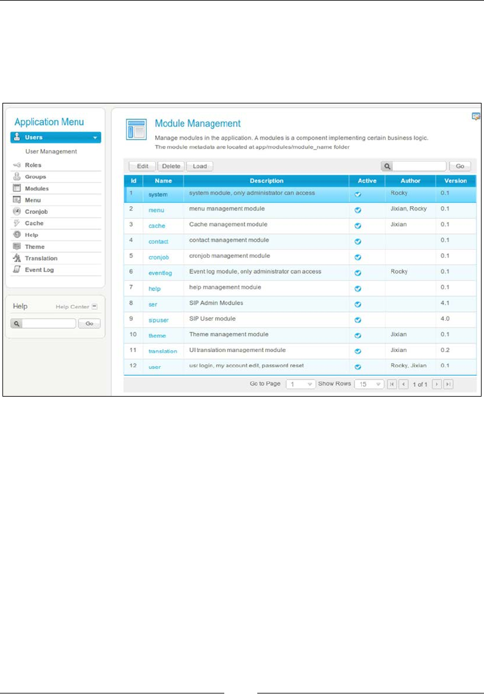Click the Help Center label
The height and width of the screenshot is (699, 484).
(72, 307)
